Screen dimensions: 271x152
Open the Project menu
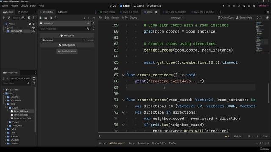coord(14,6)
